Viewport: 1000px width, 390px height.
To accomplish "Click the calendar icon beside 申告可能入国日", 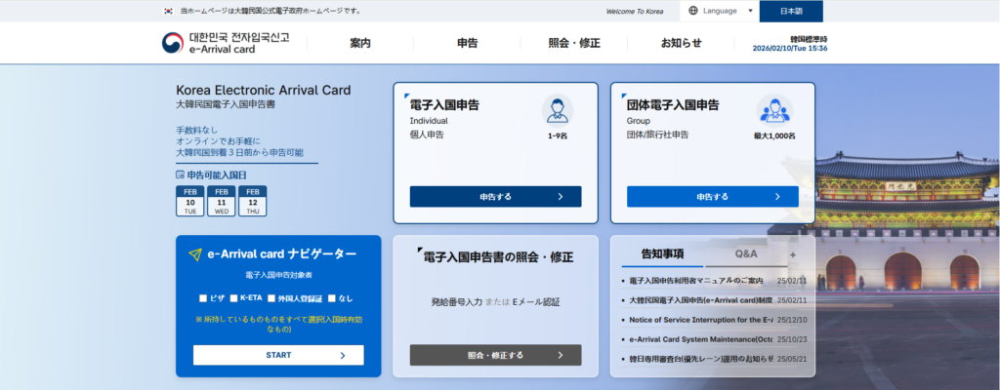I will (x=180, y=175).
